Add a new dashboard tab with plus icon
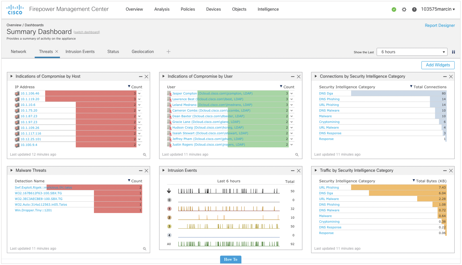 pyautogui.click(x=168, y=52)
